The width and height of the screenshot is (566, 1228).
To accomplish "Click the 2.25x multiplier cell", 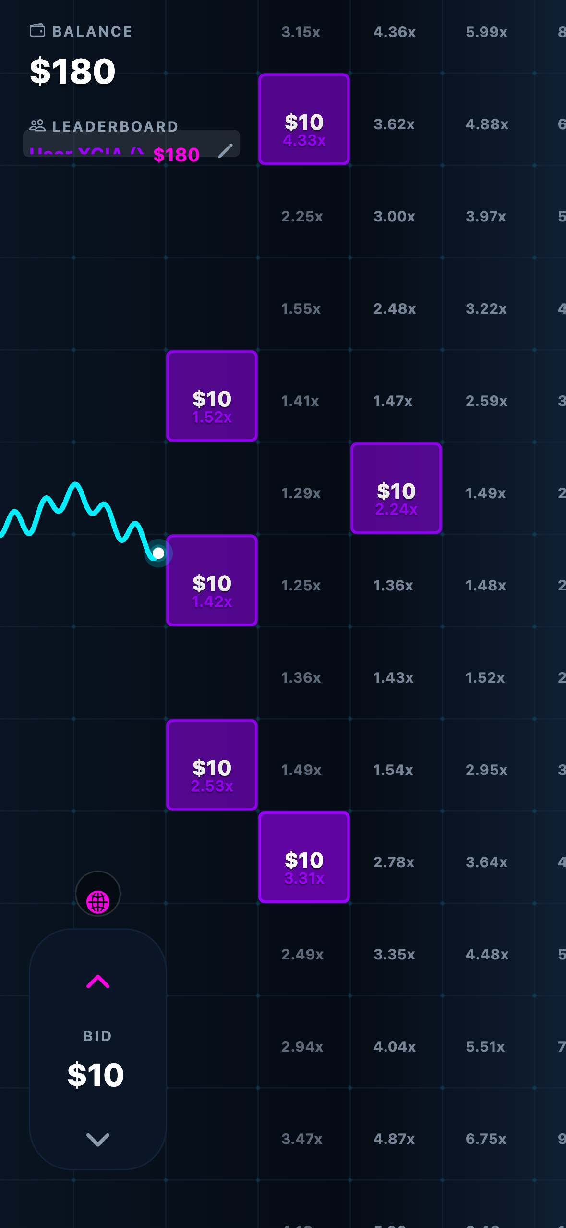I will click(x=301, y=216).
